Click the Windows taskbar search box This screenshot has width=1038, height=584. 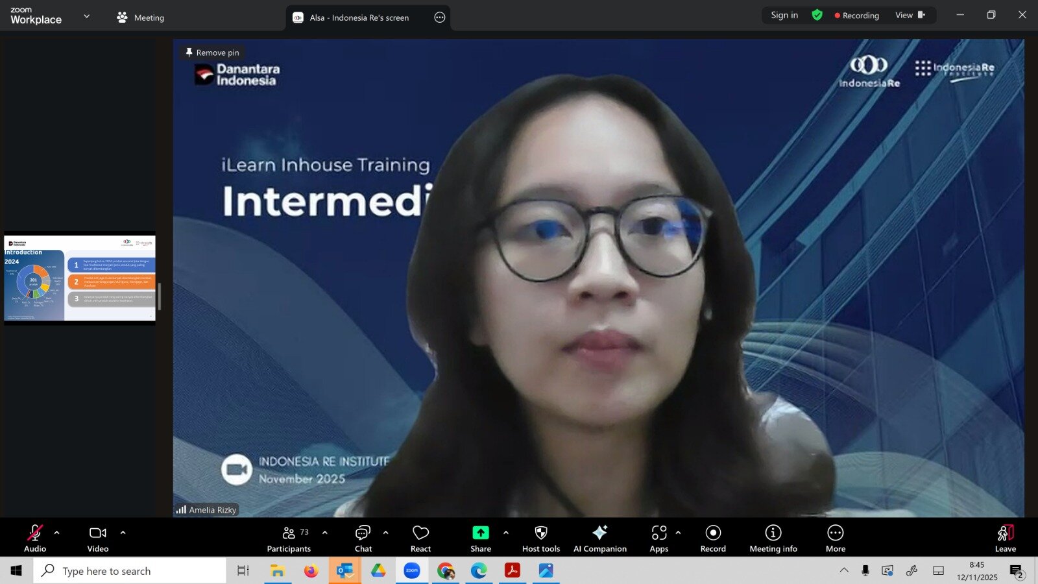[130, 571]
